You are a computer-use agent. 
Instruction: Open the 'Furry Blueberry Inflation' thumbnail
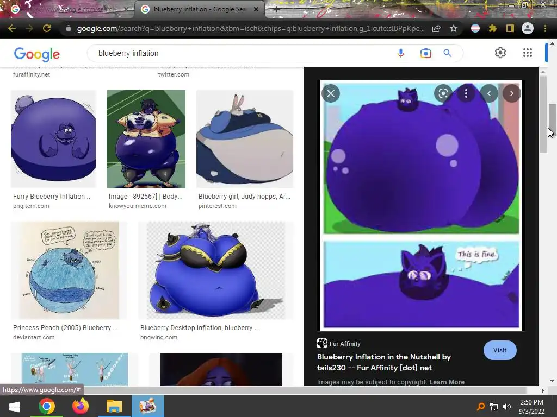point(53,138)
